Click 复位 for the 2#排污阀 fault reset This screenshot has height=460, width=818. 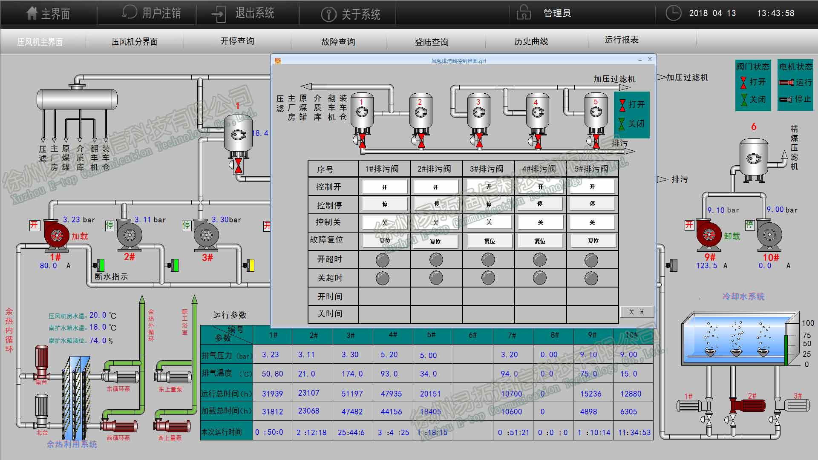point(435,241)
